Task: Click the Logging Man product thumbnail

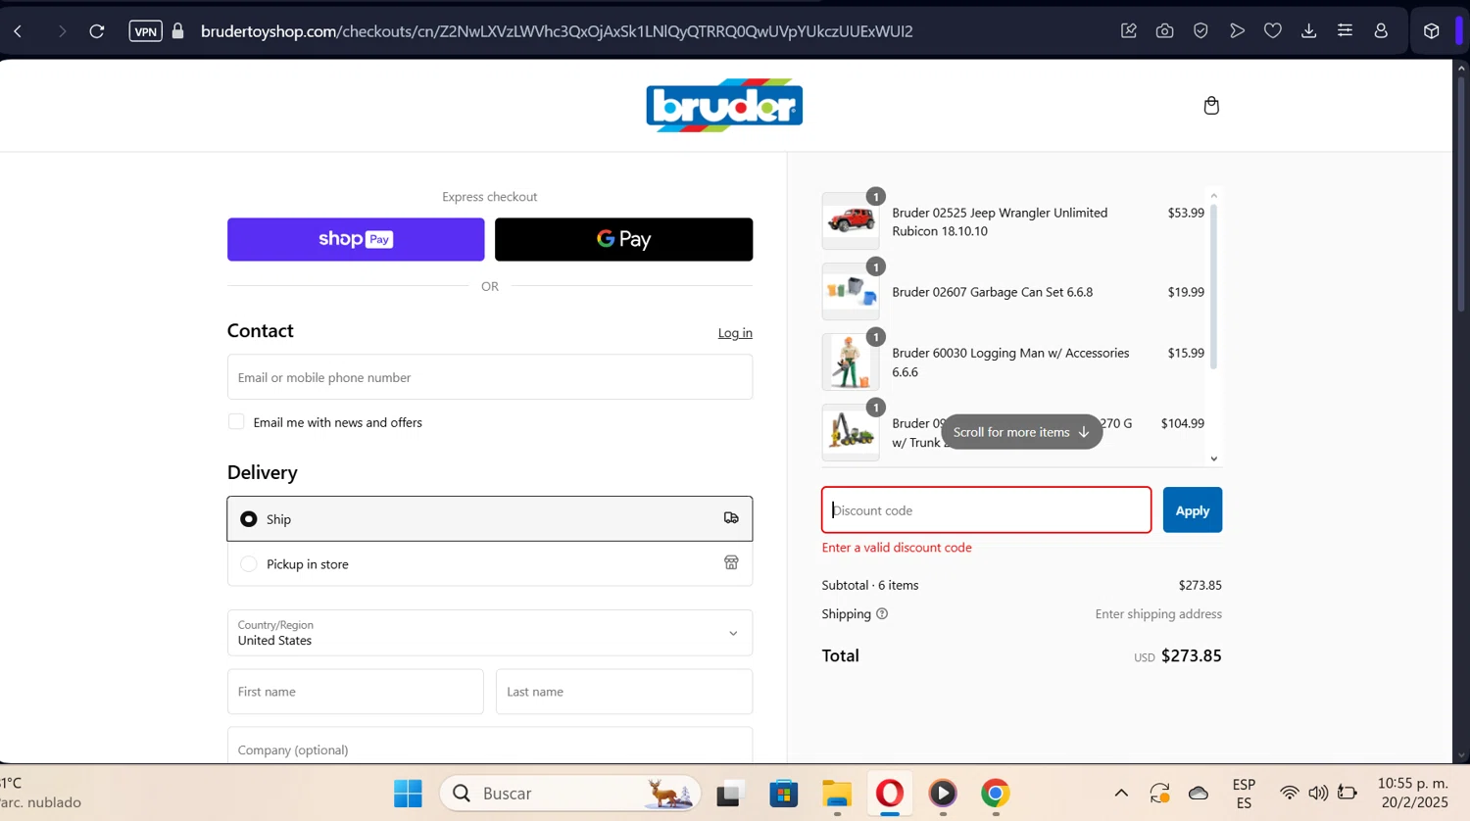Action: click(x=850, y=362)
